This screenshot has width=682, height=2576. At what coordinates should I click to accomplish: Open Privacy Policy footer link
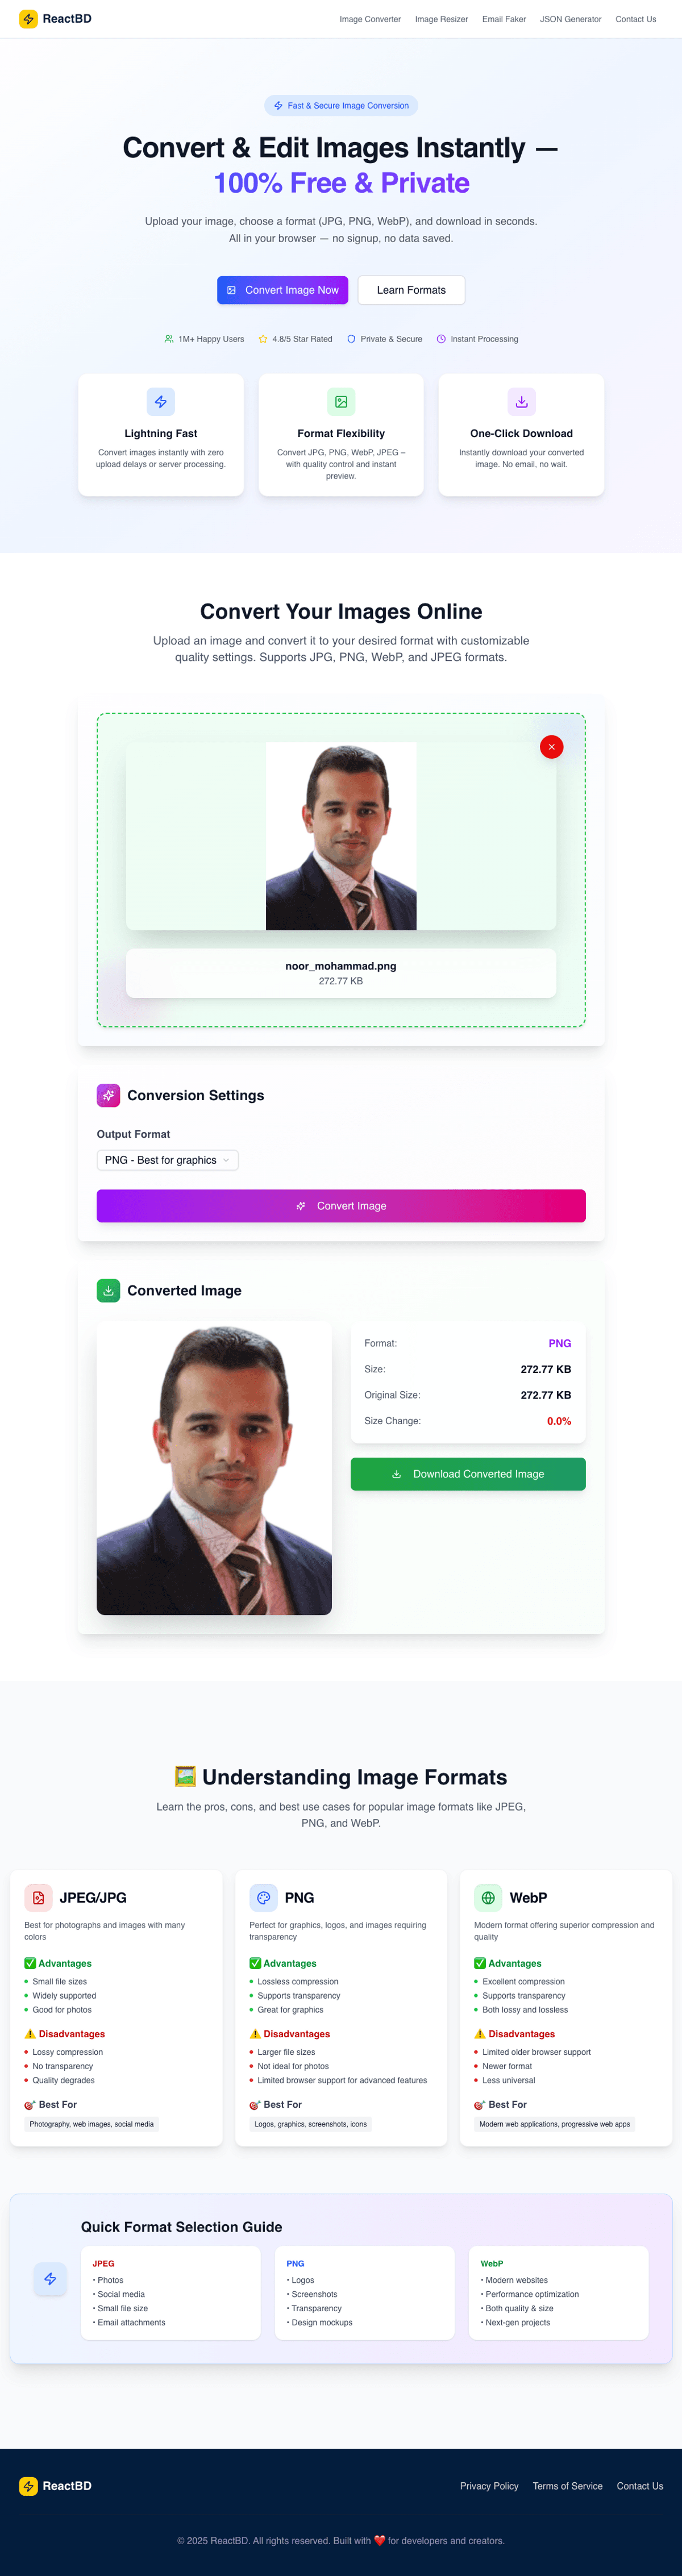[489, 2486]
